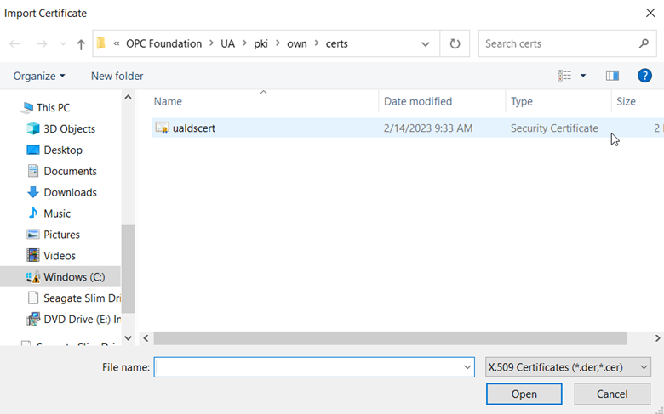Change view using view icon

pyautogui.click(x=564, y=76)
